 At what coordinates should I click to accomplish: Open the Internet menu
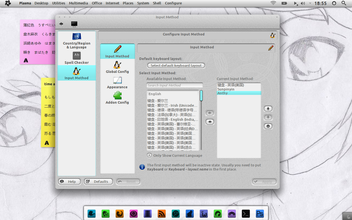click(112, 3)
